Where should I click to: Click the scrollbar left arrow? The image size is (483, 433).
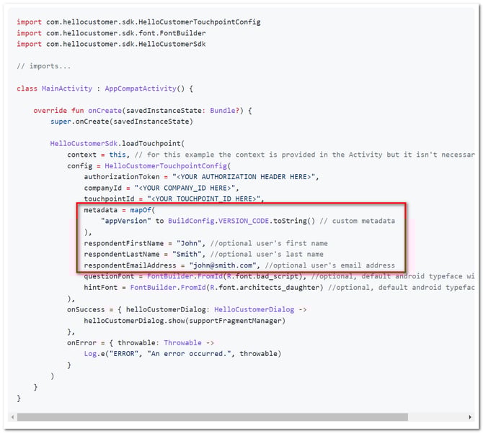tap(12, 417)
